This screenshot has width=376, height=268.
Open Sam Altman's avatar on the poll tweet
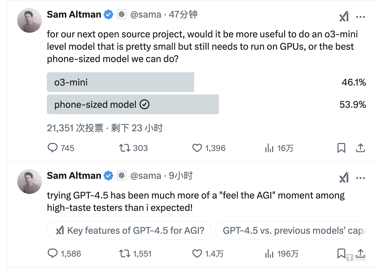[x=29, y=20]
